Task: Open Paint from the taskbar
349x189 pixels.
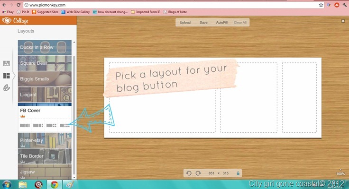Action: click(x=70, y=185)
